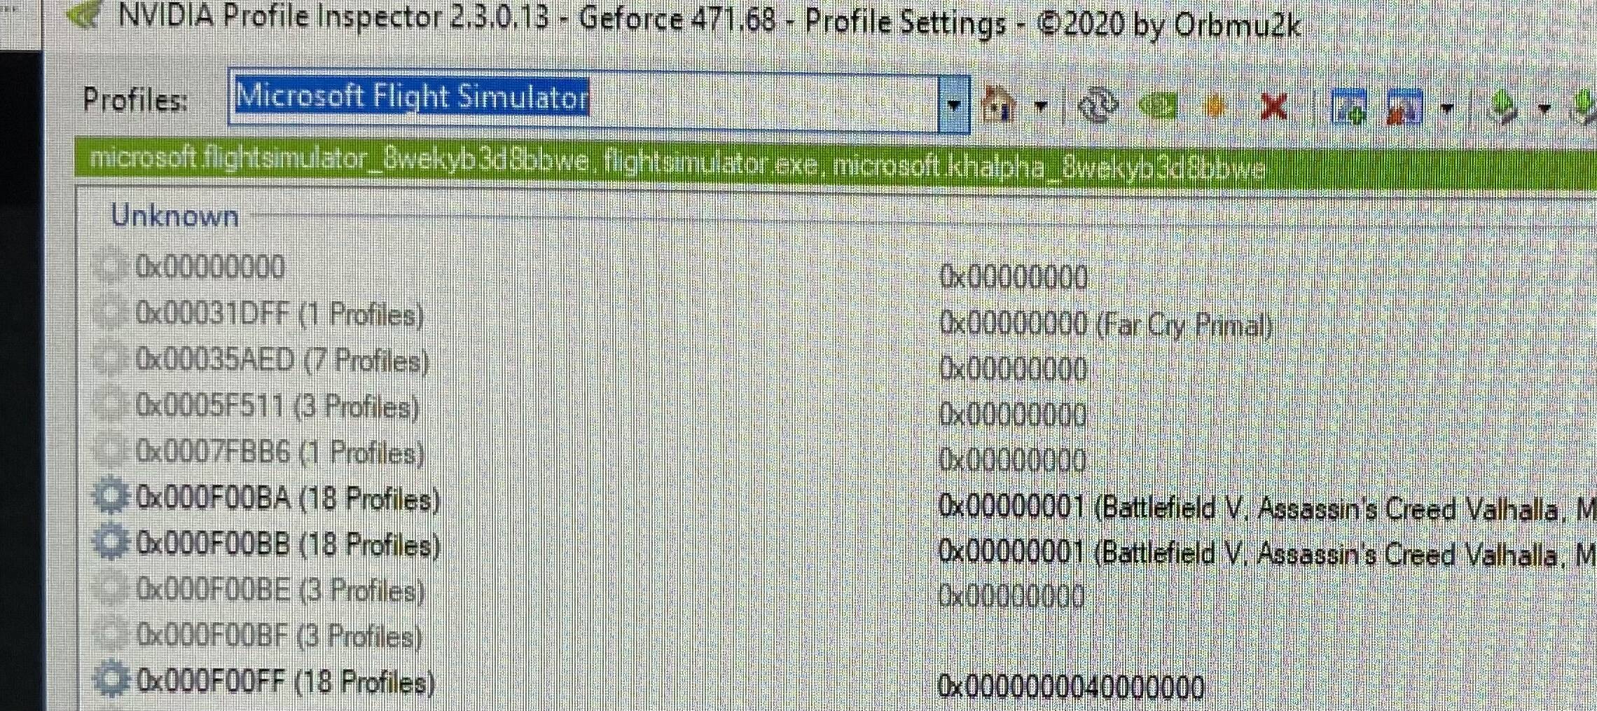
Task: Click the value cell for 0x00035AED
Action: point(1013,369)
